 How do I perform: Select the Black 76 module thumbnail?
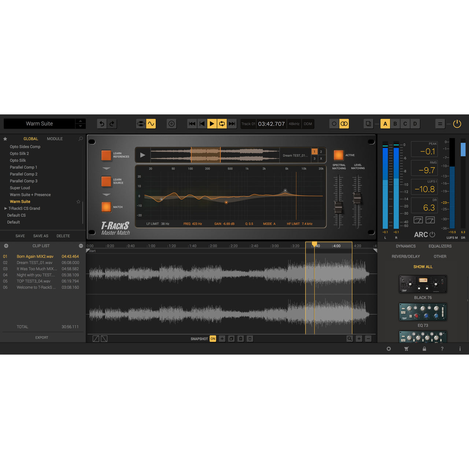click(x=422, y=284)
